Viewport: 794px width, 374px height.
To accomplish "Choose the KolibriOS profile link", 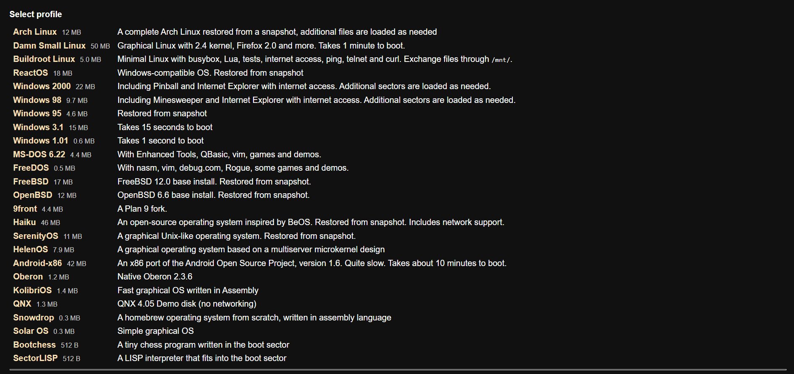I will click(32, 290).
